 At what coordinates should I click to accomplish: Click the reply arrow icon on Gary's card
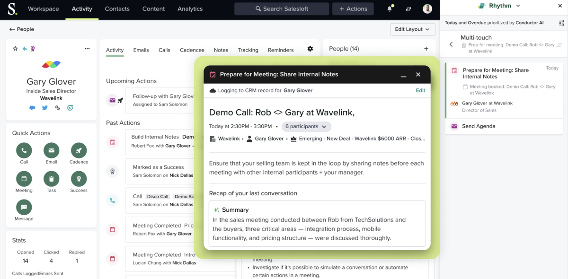pyautogui.click(x=25, y=49)
